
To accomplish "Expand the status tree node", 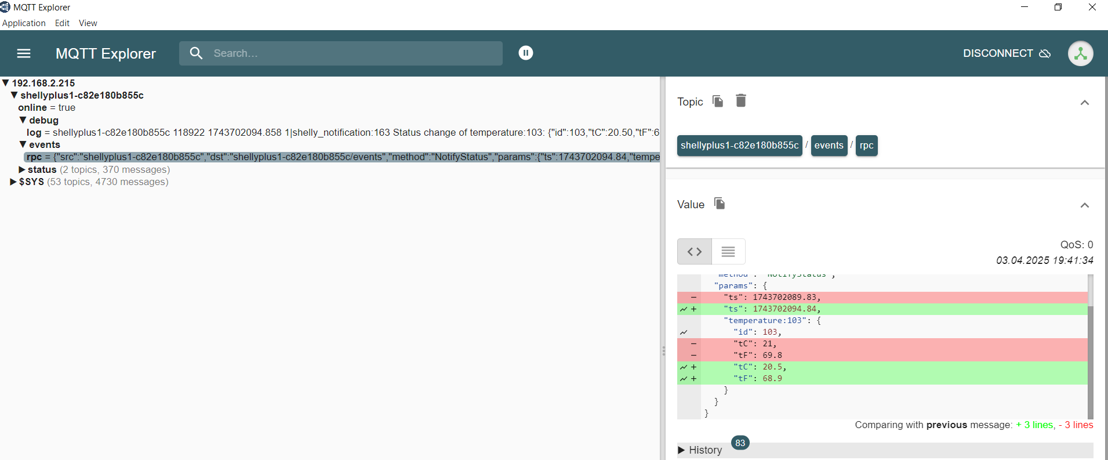I will tap(22, 169).
